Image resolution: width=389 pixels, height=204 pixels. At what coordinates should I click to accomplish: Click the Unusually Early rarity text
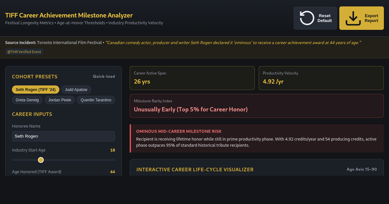pos(191,109)
